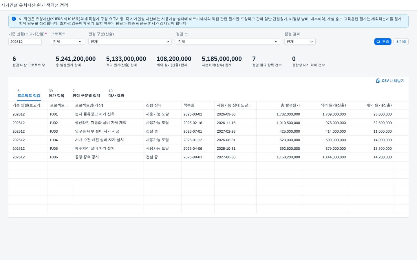
Task: Reset filters with the 초기화 button
Action: coord(401,42)
